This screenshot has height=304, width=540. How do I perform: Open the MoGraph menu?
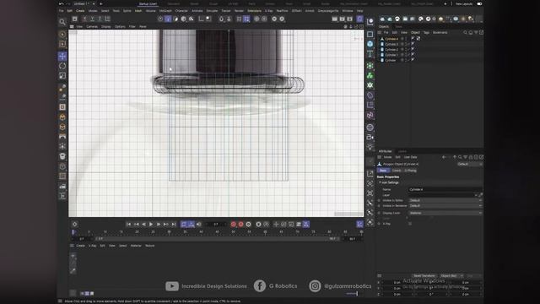point(165,11)
